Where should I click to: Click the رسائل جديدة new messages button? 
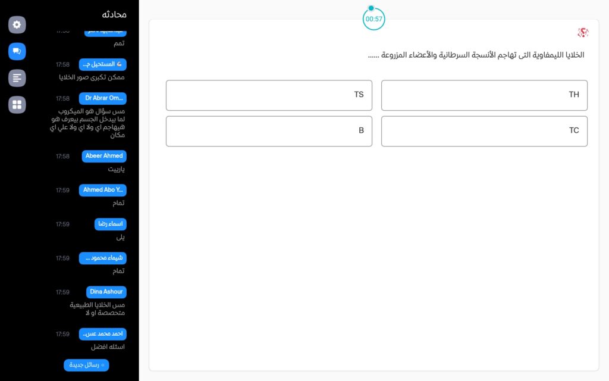click(x=86, y=365)
